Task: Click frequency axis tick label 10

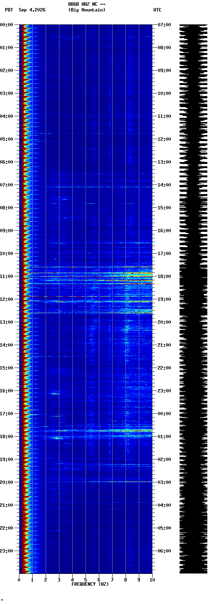Action: (x=152, y=580)
